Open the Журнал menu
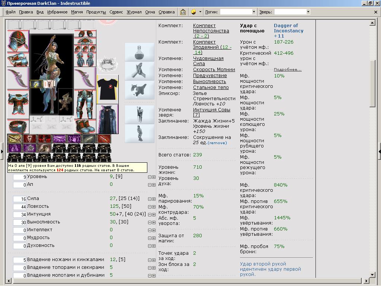381x286 pixels. pyautogui.click(x=134, y=12)
